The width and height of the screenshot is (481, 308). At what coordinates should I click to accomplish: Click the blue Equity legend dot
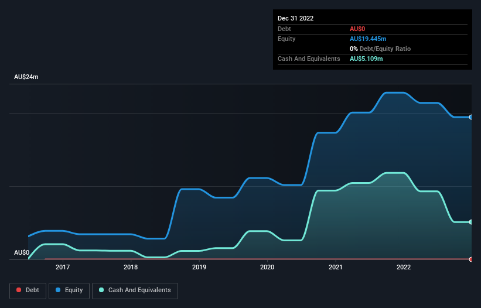58,290
